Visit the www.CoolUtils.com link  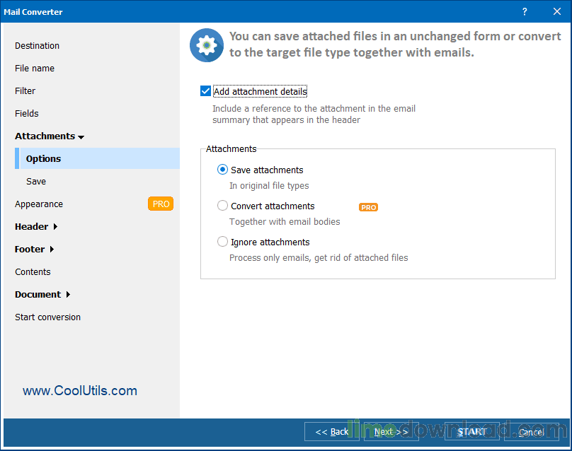tap(79, 390)
